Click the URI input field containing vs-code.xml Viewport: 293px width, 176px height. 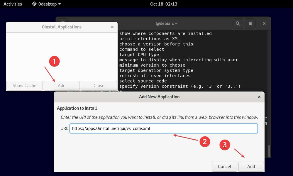(164, 128)
